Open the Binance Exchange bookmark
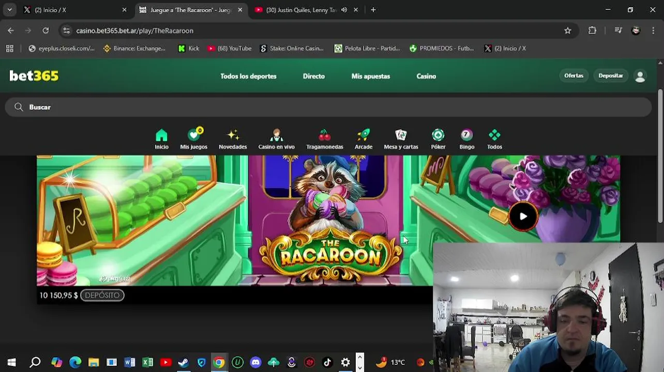This screenshot has height=372, width=664. (x=134, y=48)
